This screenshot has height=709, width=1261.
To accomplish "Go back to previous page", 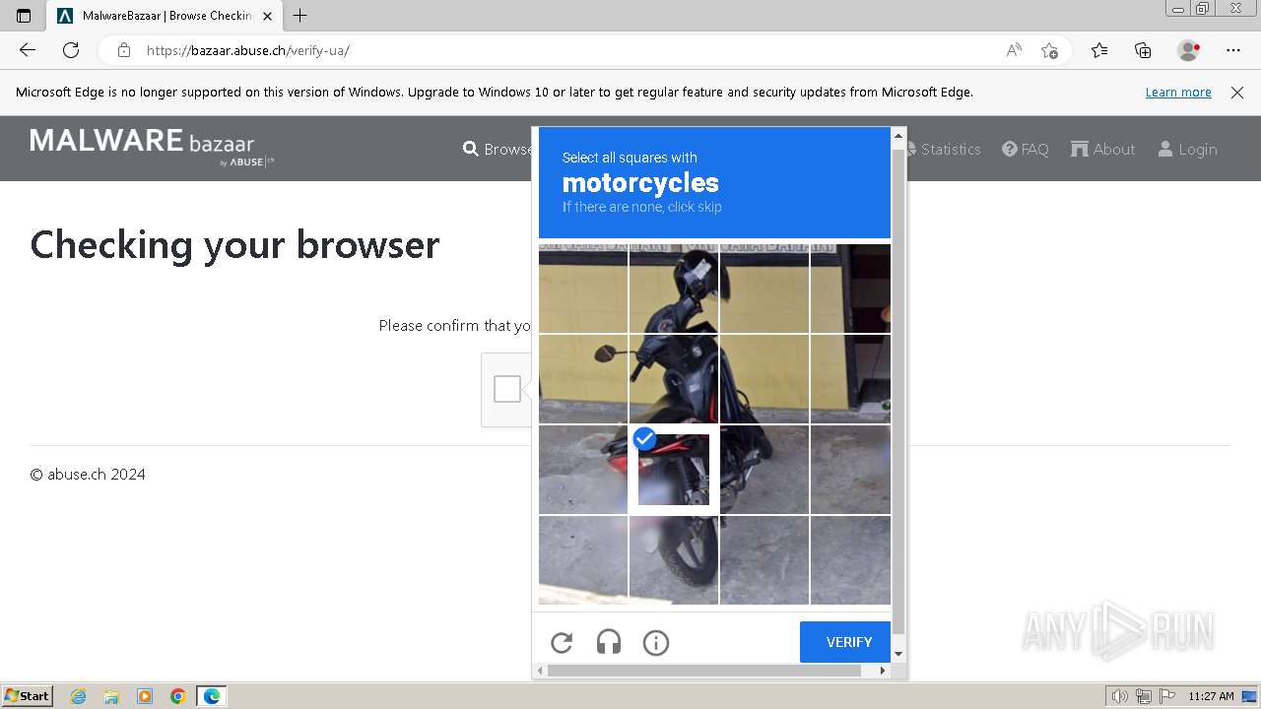I will (28, 50).
